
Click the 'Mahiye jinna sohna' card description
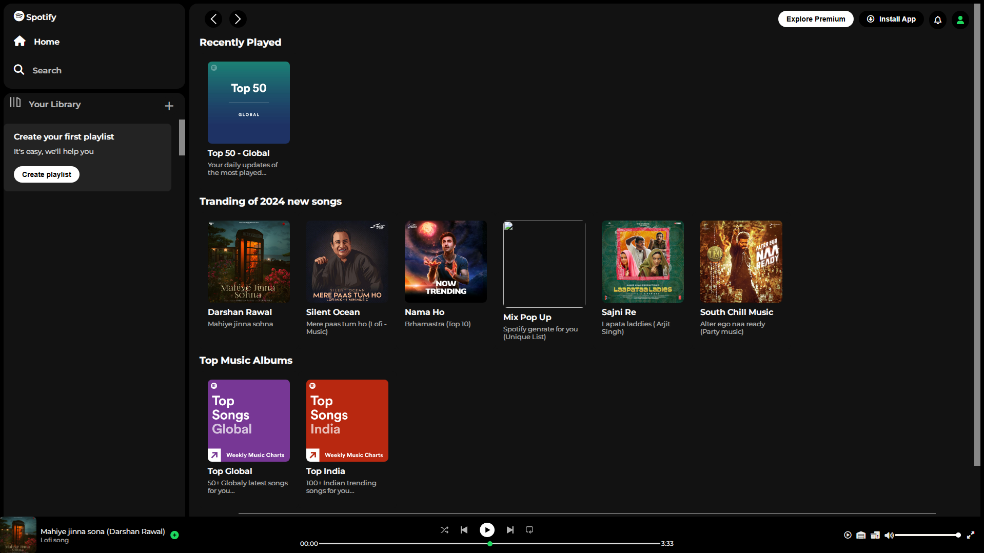tap(240, 324)
